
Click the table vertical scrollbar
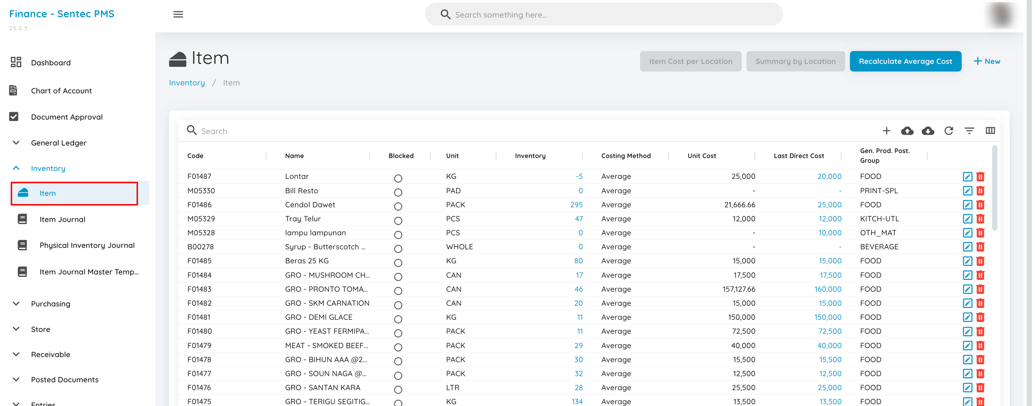click(x=994, y=188)
